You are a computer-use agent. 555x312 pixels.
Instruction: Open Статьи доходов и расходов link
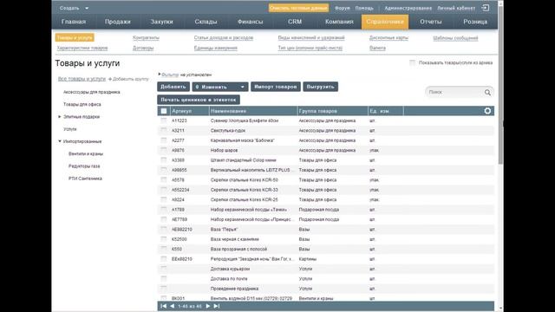(224, 37)
